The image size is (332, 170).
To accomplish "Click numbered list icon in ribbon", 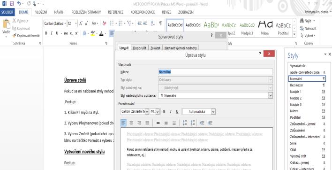I will pyautogui.click(x=121, y=23).
